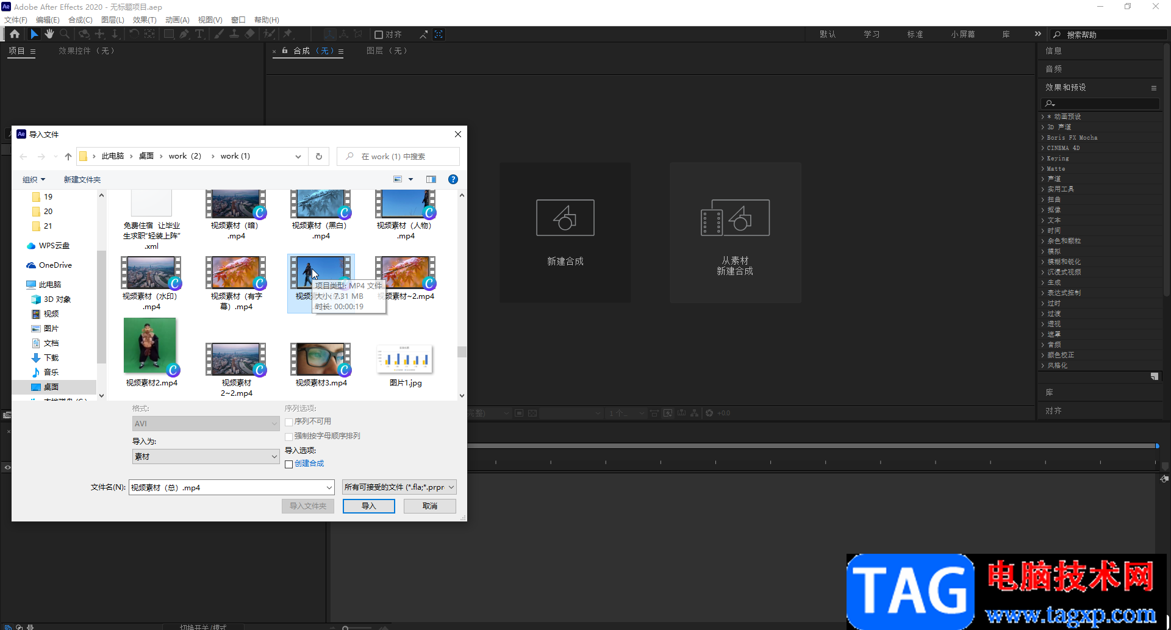Select the Roto Brush tool
The width and height of the screenshot is (1171, 630).
269,34
